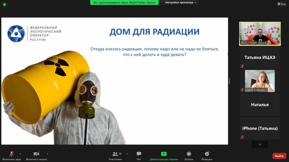Select Алина Байдари video thumbnail
Image resolution: width=289 pixels, height=162 pixels.
pyautogui.click(x=260, y=81)
